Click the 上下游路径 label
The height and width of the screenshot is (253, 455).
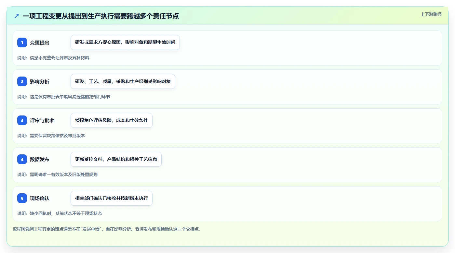pos(431,14)
